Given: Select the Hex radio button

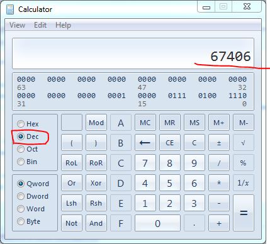Looking at the screenshot, I should point(21,124).
